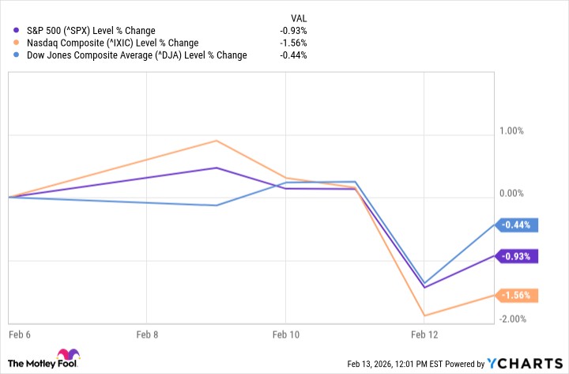This screenshot has height=374, width=569.
Task: Click the VAL column header
Action: (x=299, y=16)
